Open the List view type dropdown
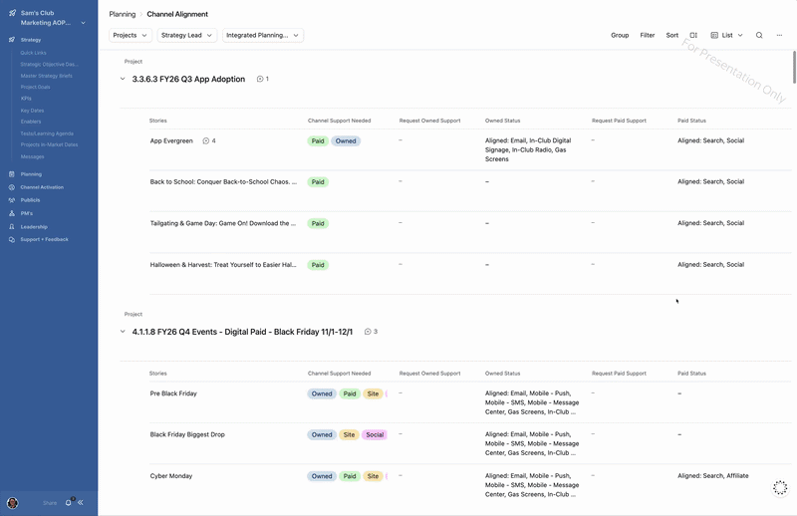Screen dimensions: 797x516 click(727, 35)
